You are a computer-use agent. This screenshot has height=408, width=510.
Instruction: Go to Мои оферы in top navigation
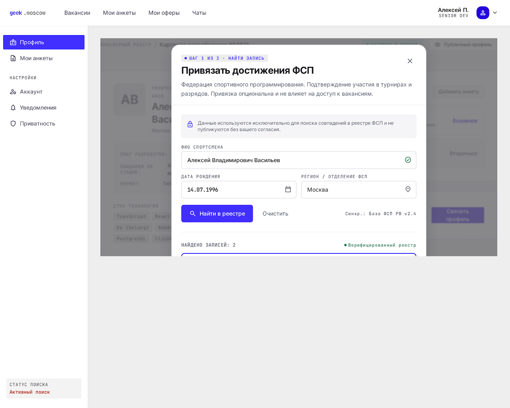click(164, 13)
